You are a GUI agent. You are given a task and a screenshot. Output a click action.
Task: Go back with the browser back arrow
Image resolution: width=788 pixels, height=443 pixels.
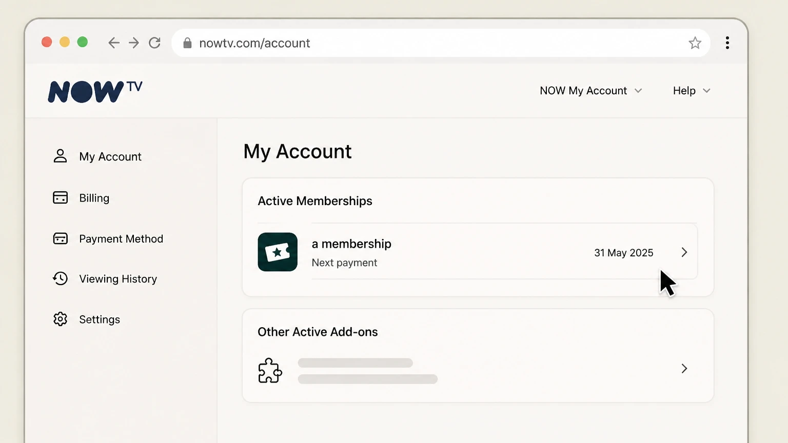click(x=113, y=43)
